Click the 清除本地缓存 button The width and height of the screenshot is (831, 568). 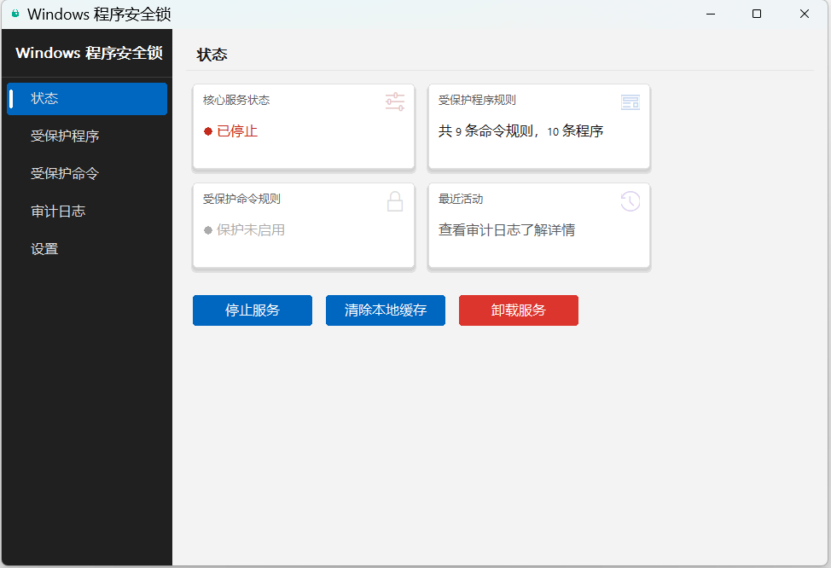tap(386, 310)
